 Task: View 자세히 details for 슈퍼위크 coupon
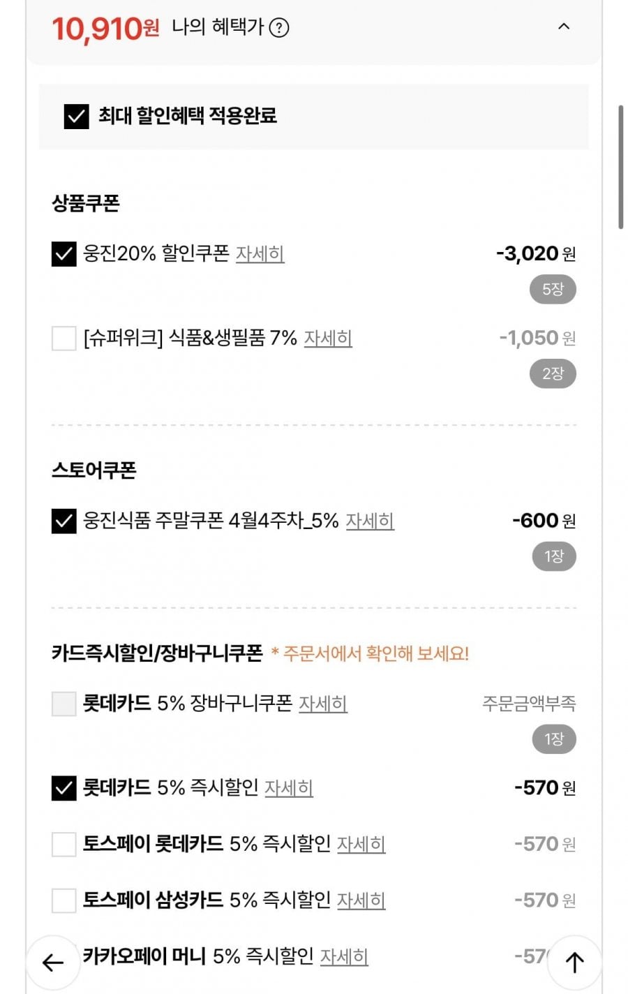pyautogui.click(x=328, y=338)
